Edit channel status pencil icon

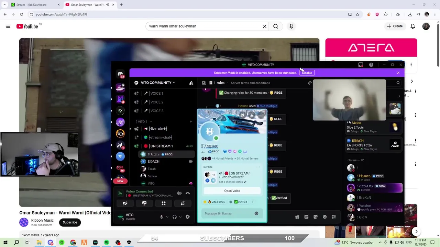pos(245,182)
